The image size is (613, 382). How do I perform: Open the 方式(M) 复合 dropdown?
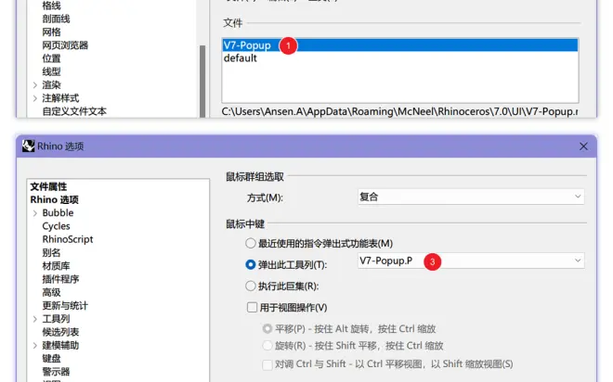click(x=471, y=197)
